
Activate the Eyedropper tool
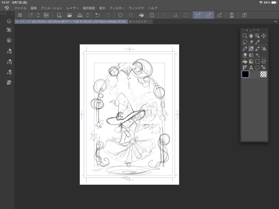(257, 42)
